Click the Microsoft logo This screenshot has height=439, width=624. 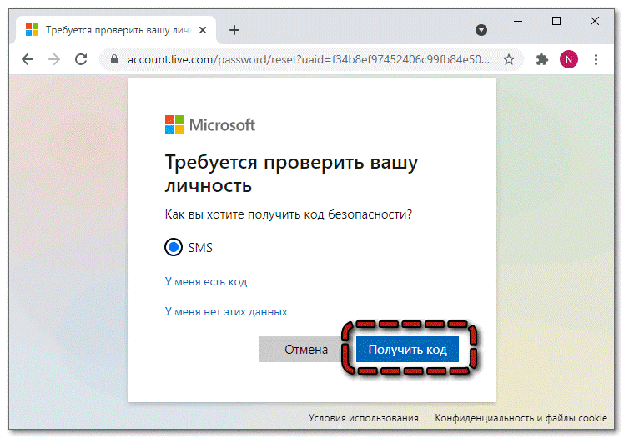(x=210, y=125)
